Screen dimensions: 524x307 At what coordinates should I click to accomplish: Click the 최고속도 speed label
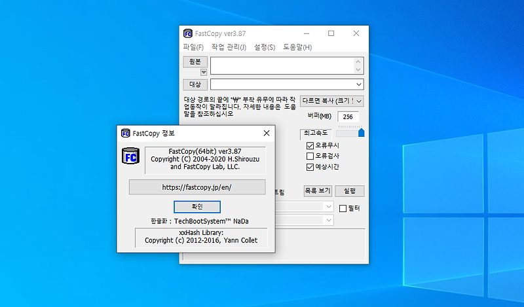tap(316, 133)
